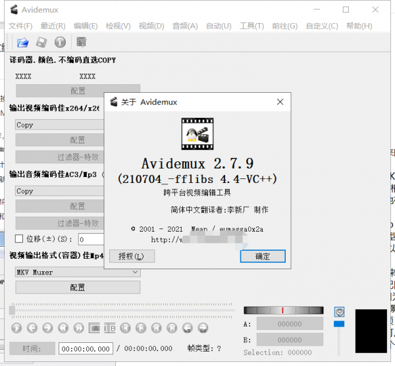Click the B: 000000 marker button
395x366 pixels.
290,340
